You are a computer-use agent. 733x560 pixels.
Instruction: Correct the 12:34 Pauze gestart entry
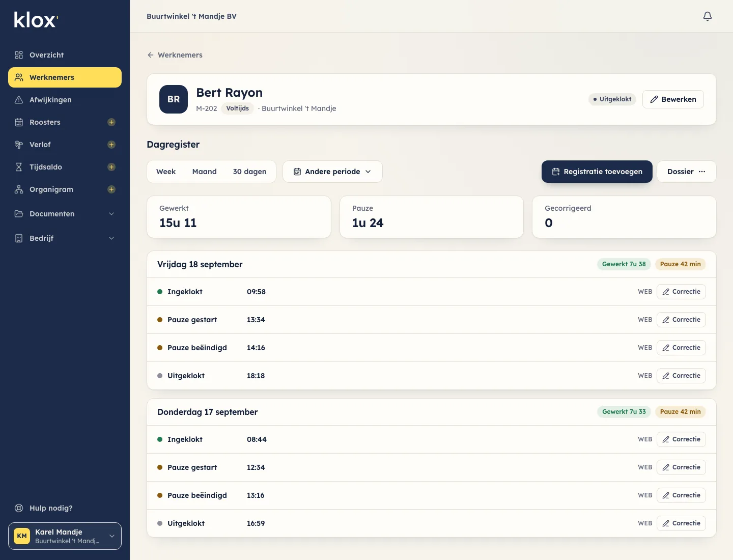pos(681,467)
